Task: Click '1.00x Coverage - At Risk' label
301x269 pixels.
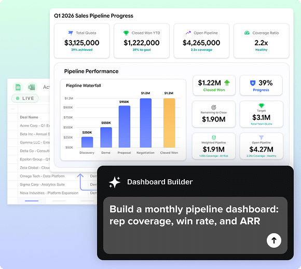Action: [214, 156]
